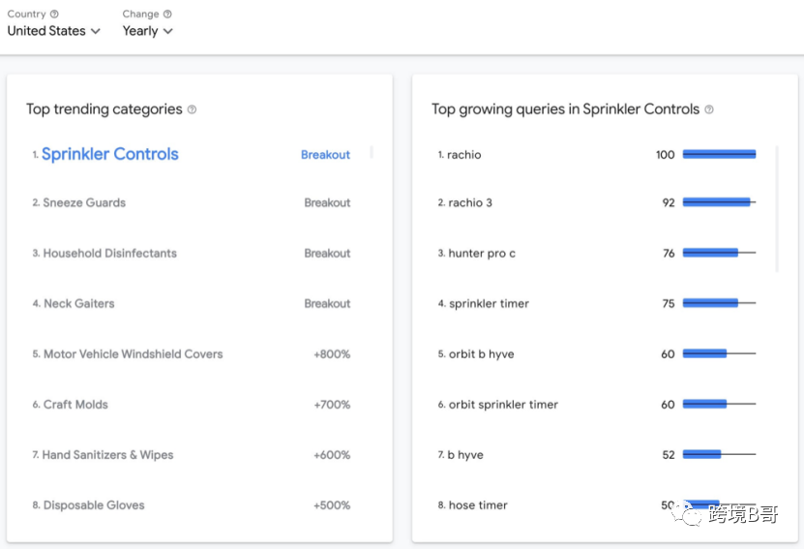804x549 pixels.
Task: Choose Household Disinfectants in trending list
Action: click(110, 254)
